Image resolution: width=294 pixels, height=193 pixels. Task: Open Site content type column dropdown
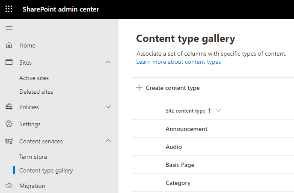tap(218, 111)
